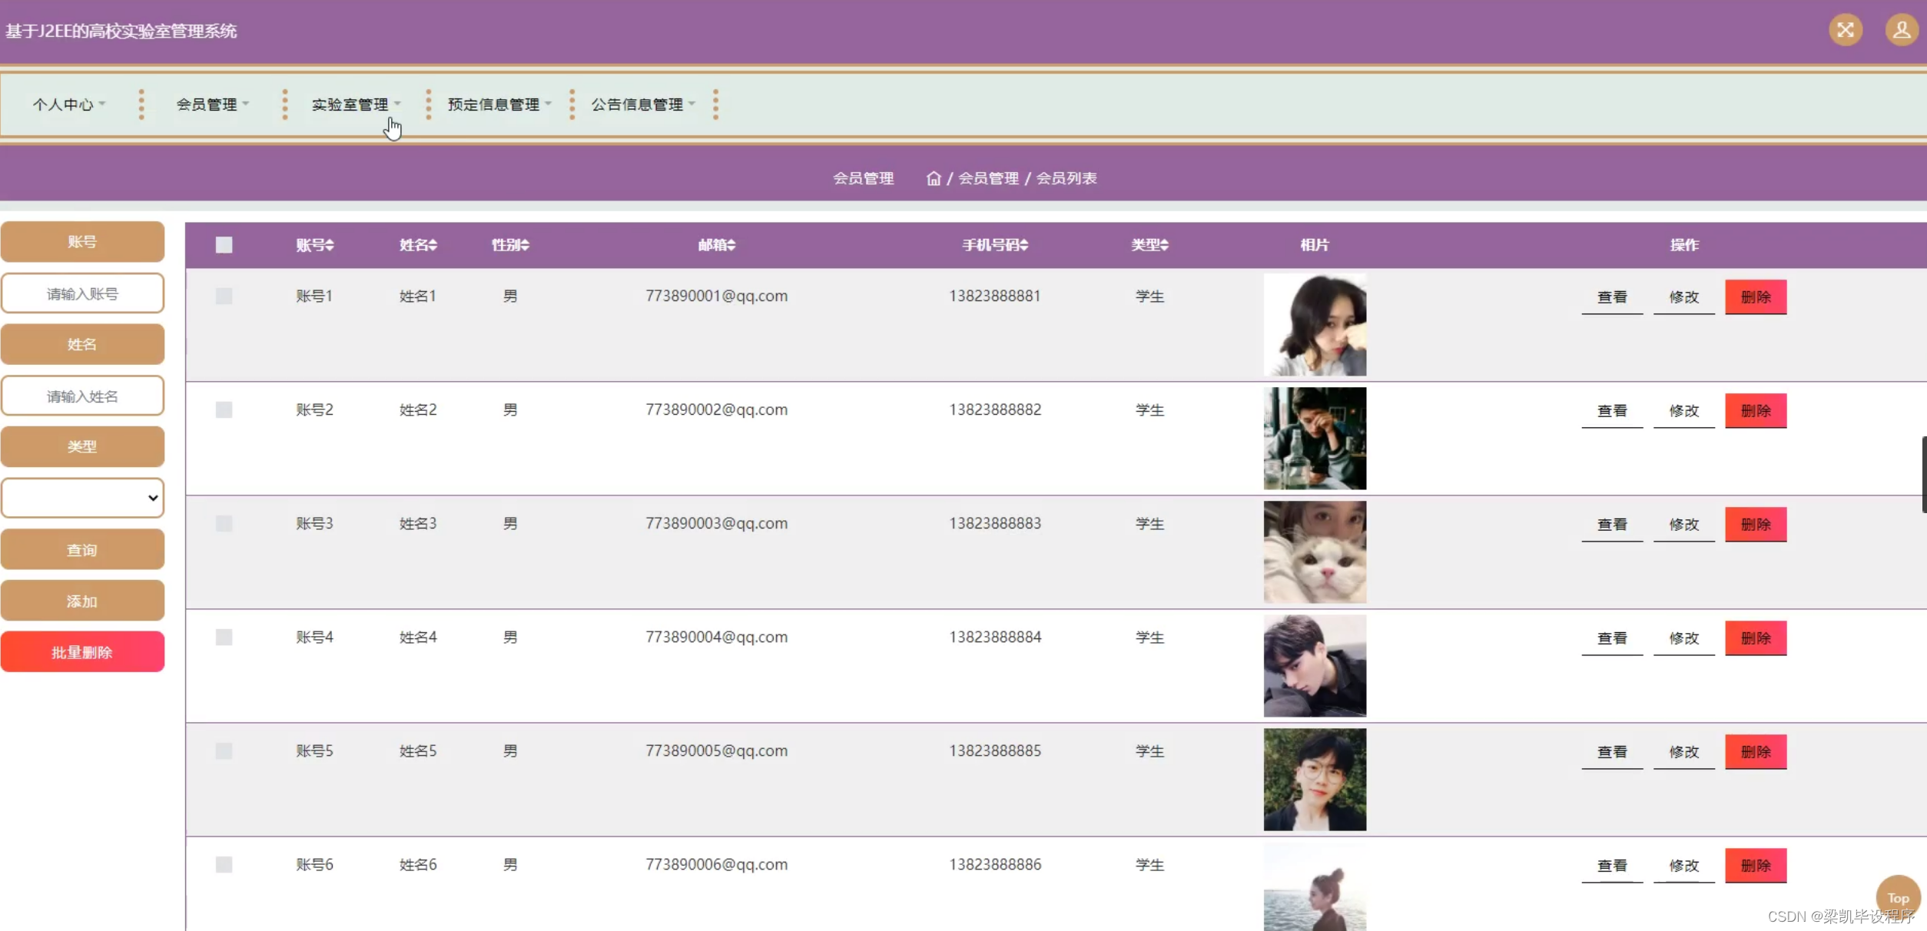Click the fullscreen toggle icon in header

point(1845,30)
